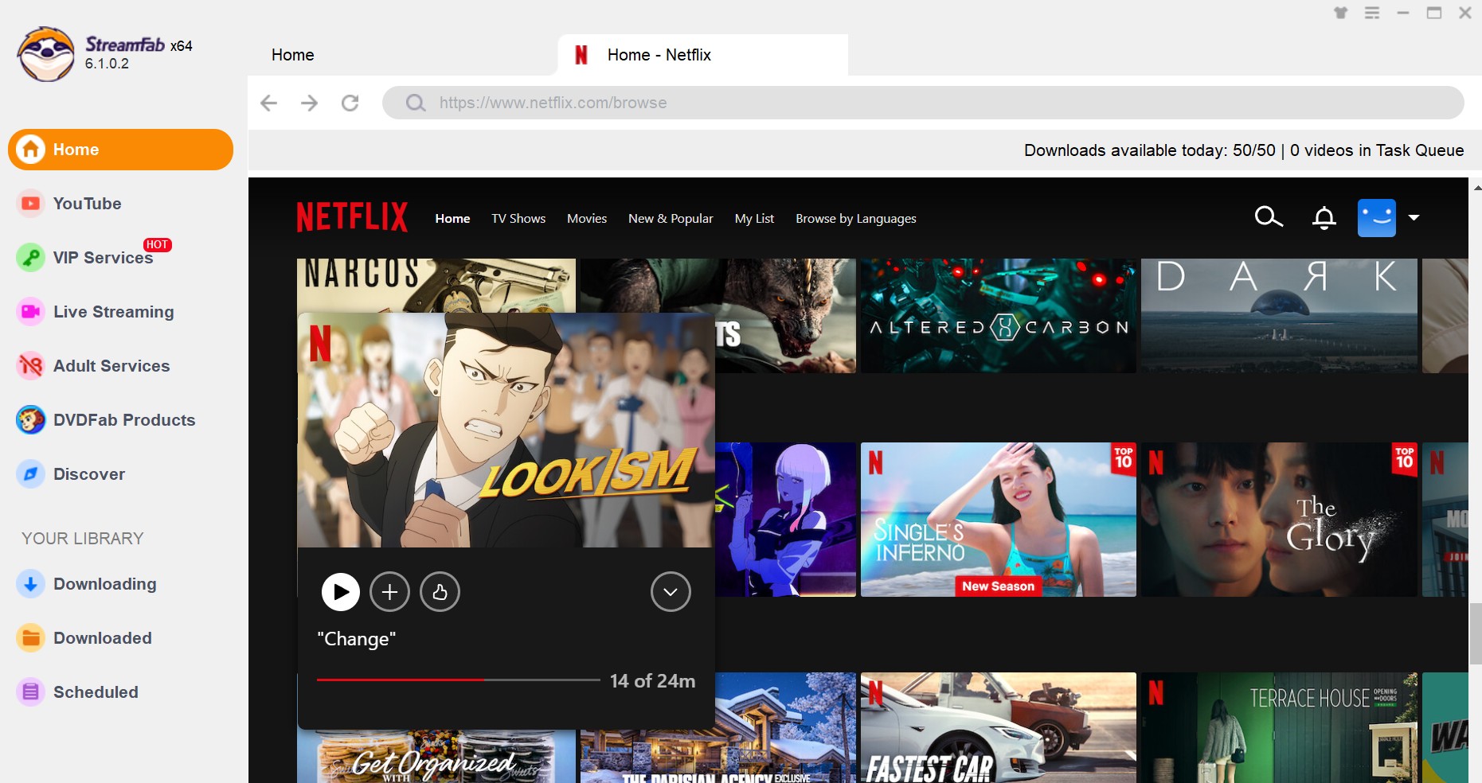The height and width of the screenshot is (783, 1482).
Task: Open the StreamFab hamburger menu icon
Action: pyautogui.click(x=1371, y=13)
